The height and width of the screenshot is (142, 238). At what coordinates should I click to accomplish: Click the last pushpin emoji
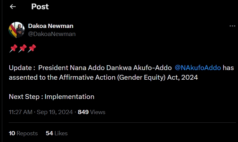click(32, 49)
